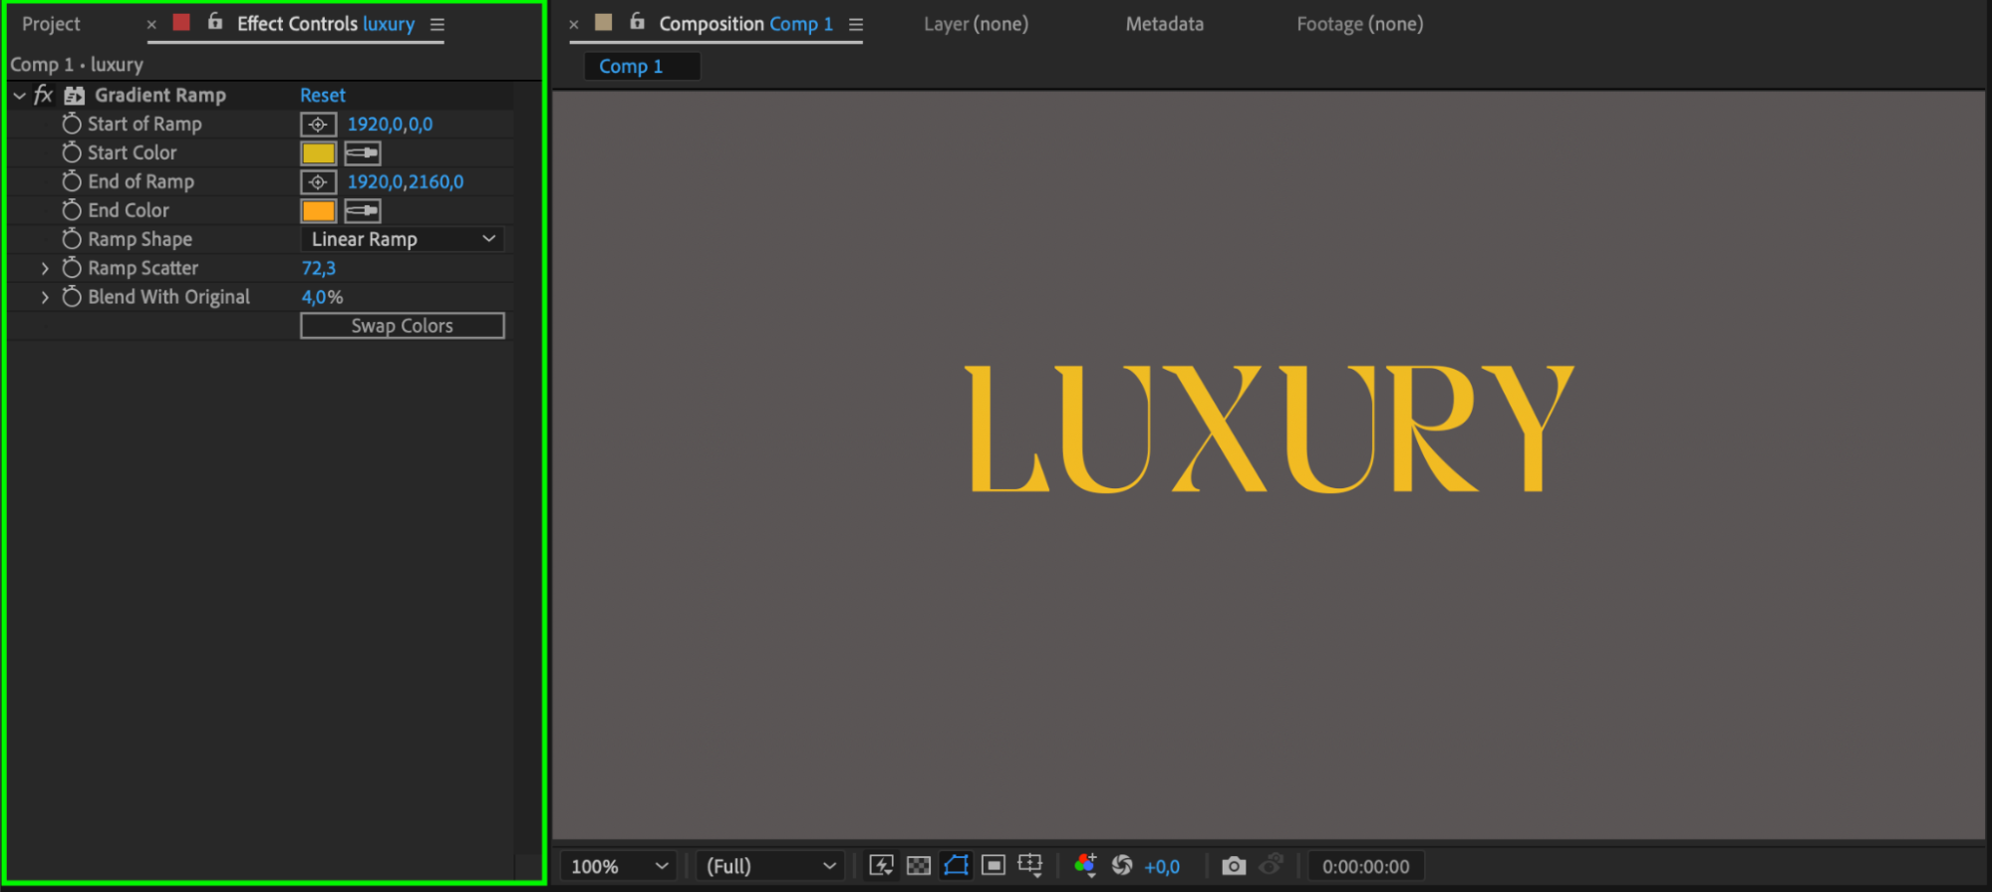Toggle the End of Ramp stopwatch
1992x893 pixels.
point(72,181)
